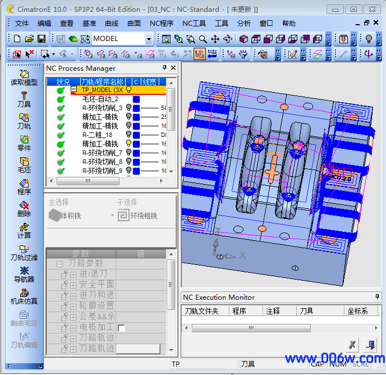Save the file with the floppy disk icon
The width and height of the screenshot is (386, 375).
pyautogui.click(x=42, y=39)
